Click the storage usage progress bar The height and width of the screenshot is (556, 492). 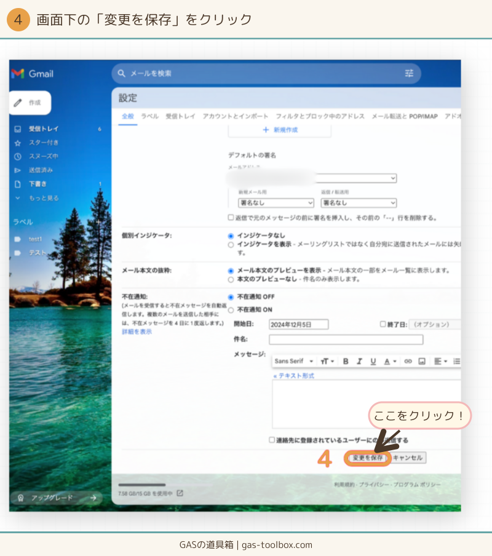point(165,485)
